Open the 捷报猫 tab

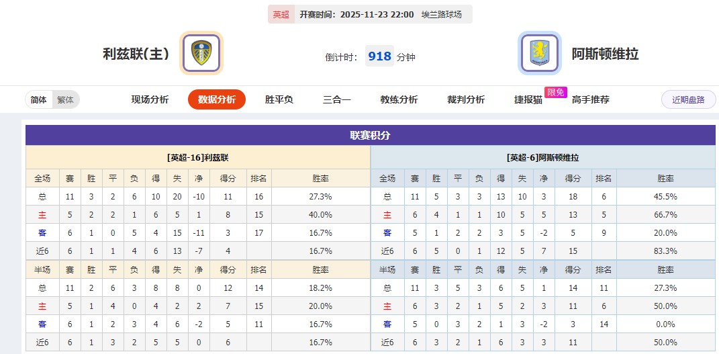click(528, 99)
